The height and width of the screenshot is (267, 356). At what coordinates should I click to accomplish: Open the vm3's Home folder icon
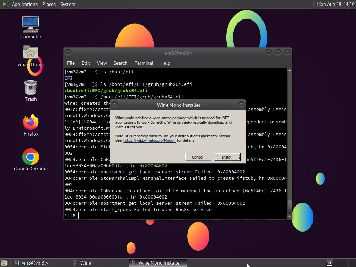tap(31, 56)
